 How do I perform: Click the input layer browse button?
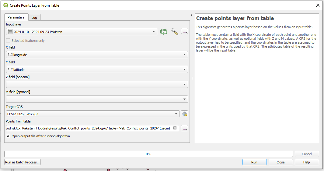pos(184,32)
